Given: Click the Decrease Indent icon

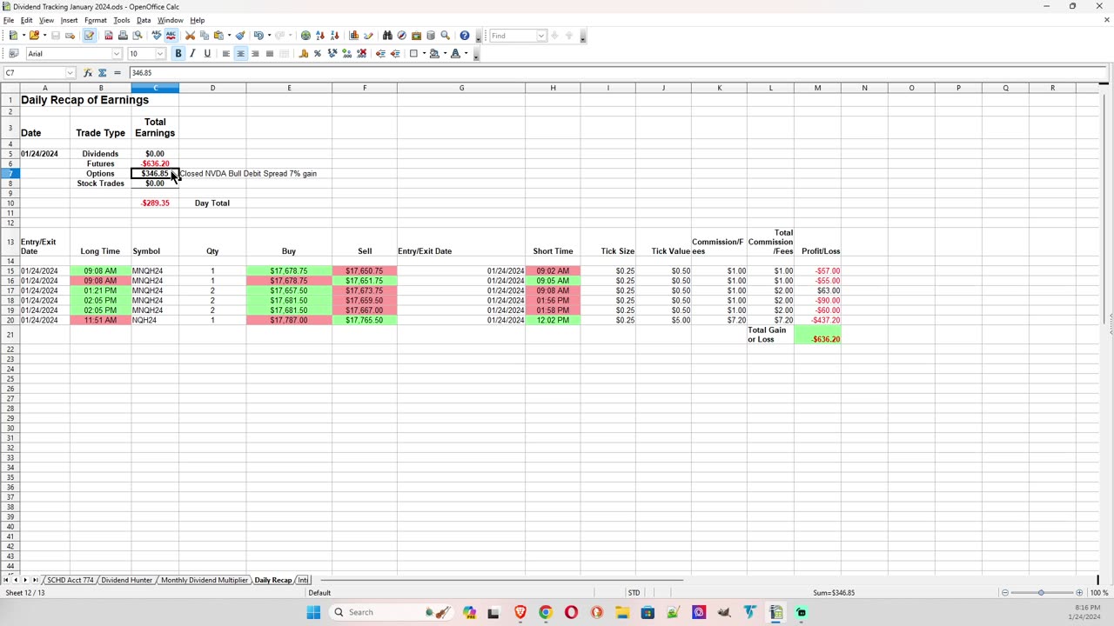Looking at the screenshot, I should 380,54.
